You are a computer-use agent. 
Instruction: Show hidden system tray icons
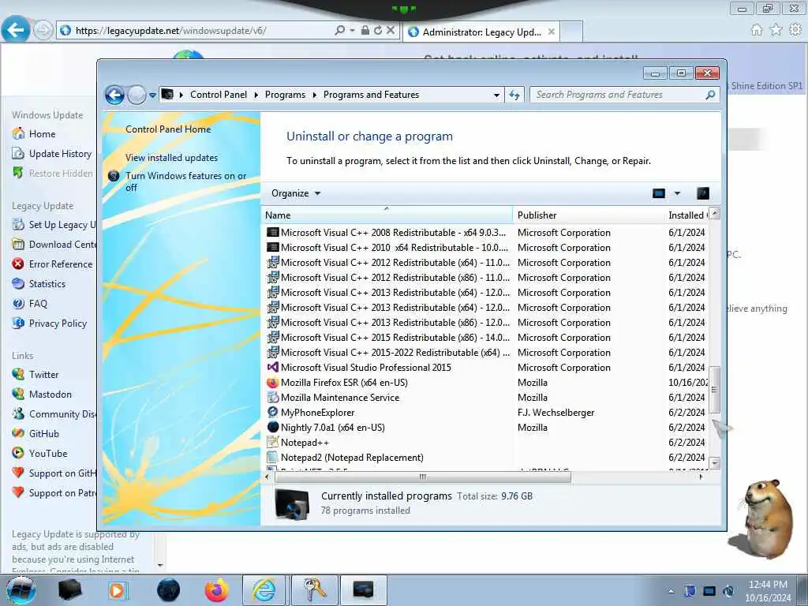[671, 591]
